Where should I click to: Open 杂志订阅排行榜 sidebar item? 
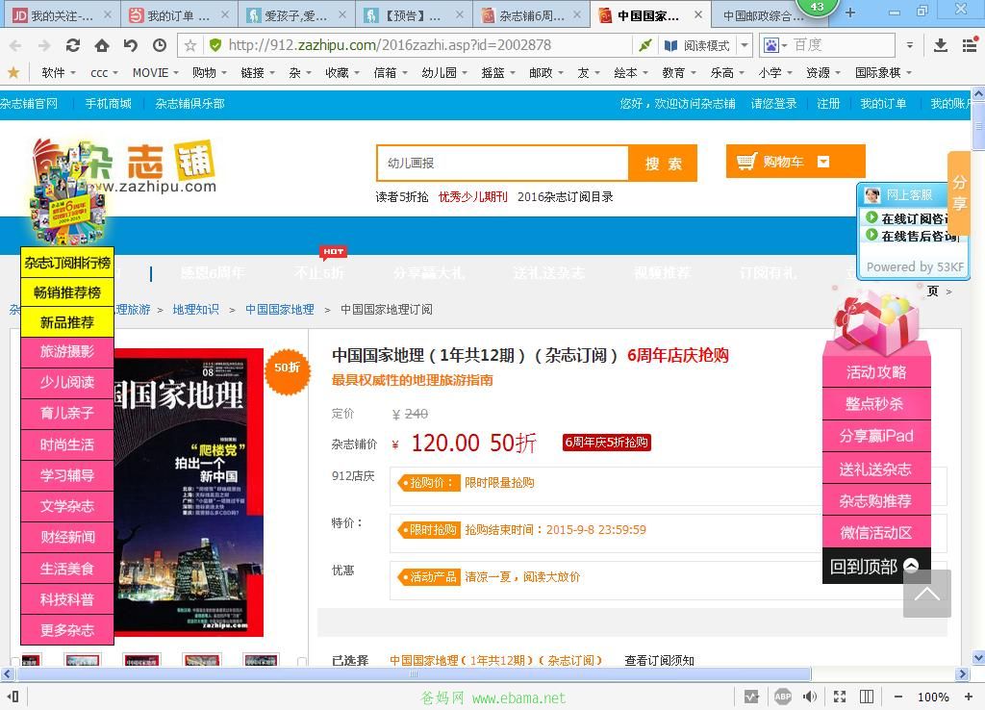pyautogui.click(x=67, y=263)
